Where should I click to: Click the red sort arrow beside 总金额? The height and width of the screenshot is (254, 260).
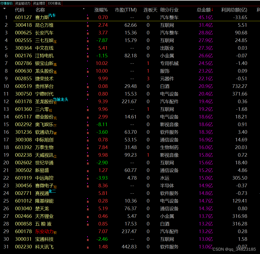click(x=212, y=10)
